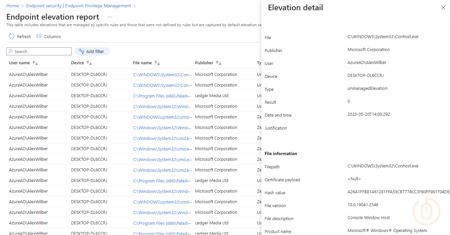Open Endpoint security | Endpoint Privilege Management breadcrumb
Viewport: 450px width, 235px height.
[x=78, y=6]
